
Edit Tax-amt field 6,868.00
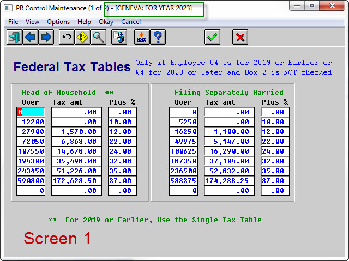tap(76, 141)
